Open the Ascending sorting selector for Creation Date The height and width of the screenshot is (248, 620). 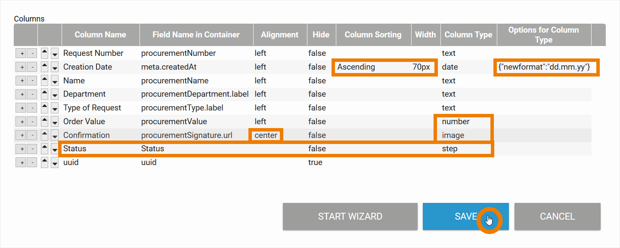[366, 67]
